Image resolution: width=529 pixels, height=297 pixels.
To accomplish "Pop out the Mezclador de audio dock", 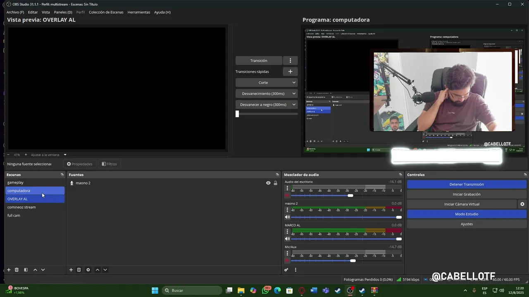I will [400, 175].
